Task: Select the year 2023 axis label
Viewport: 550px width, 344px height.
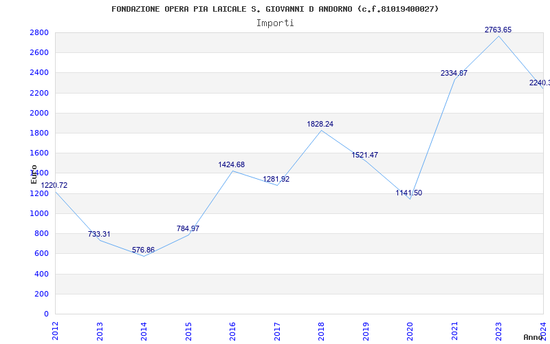Action: (x=499, y=332)
